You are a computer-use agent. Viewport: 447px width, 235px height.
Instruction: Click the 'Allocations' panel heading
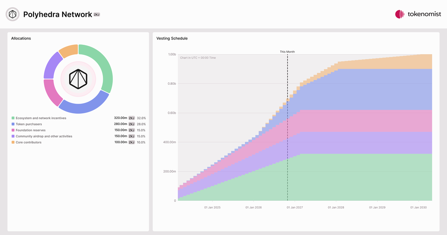point(21,38)
